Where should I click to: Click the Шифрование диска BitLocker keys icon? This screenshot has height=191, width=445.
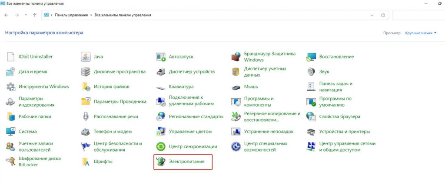point(10,162)
